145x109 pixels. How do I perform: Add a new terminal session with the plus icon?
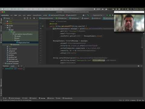19,66
